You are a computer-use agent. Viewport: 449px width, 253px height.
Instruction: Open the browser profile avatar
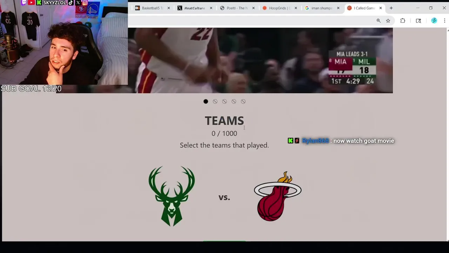(434, 21)
